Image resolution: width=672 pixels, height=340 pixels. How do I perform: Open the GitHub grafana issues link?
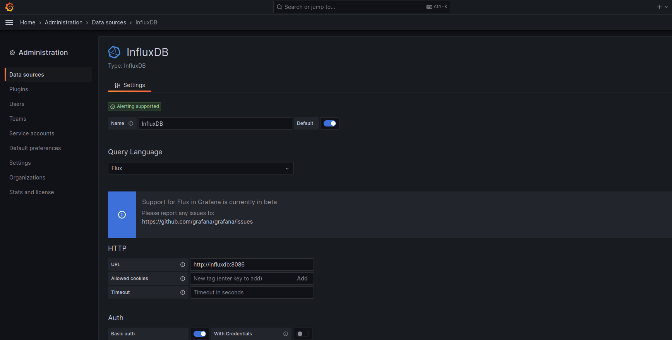[x=197, y=222]
